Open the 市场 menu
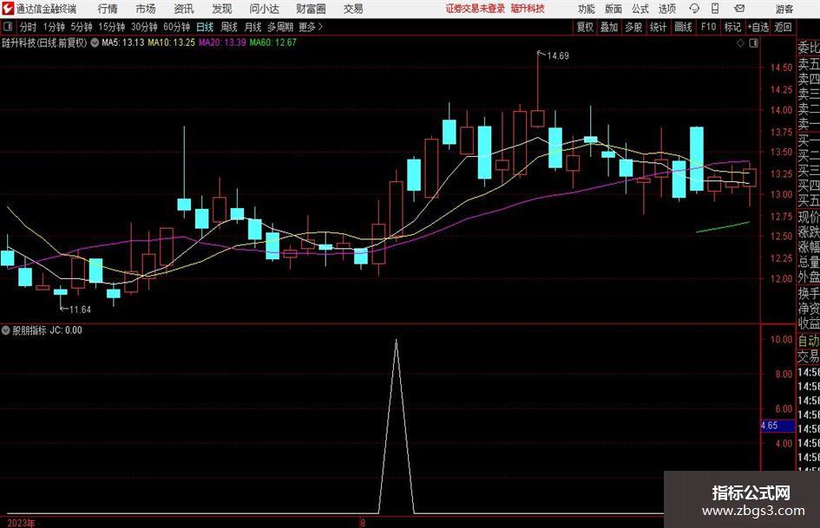820x528 pixels. tap(146, 9)
